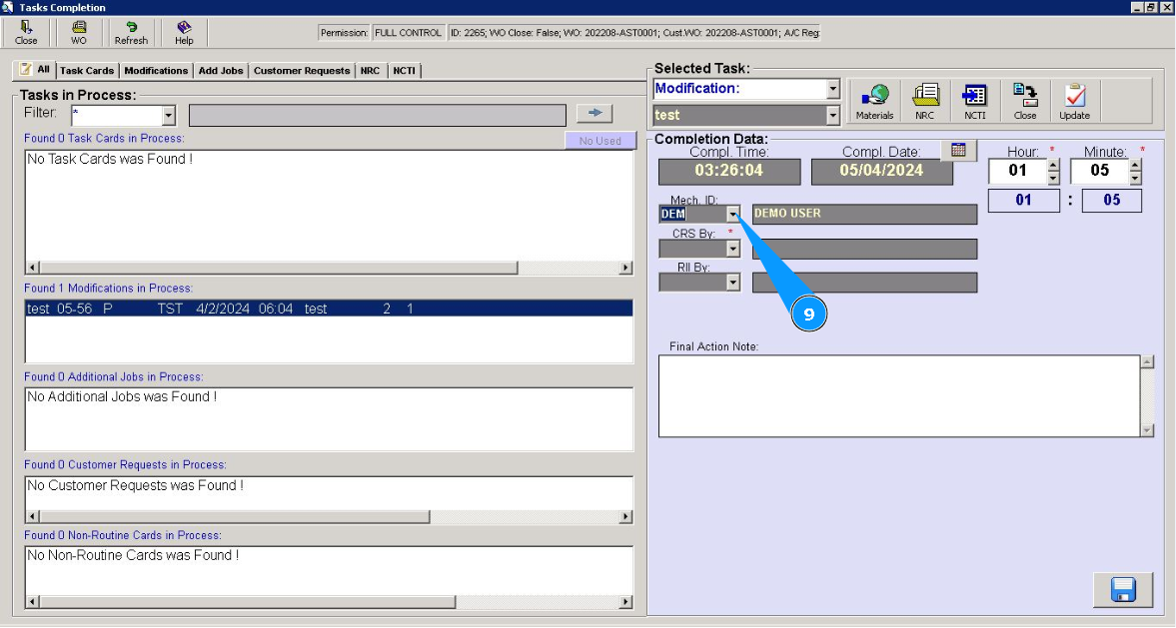Increase the Minute spinner value

point(1135,166)
